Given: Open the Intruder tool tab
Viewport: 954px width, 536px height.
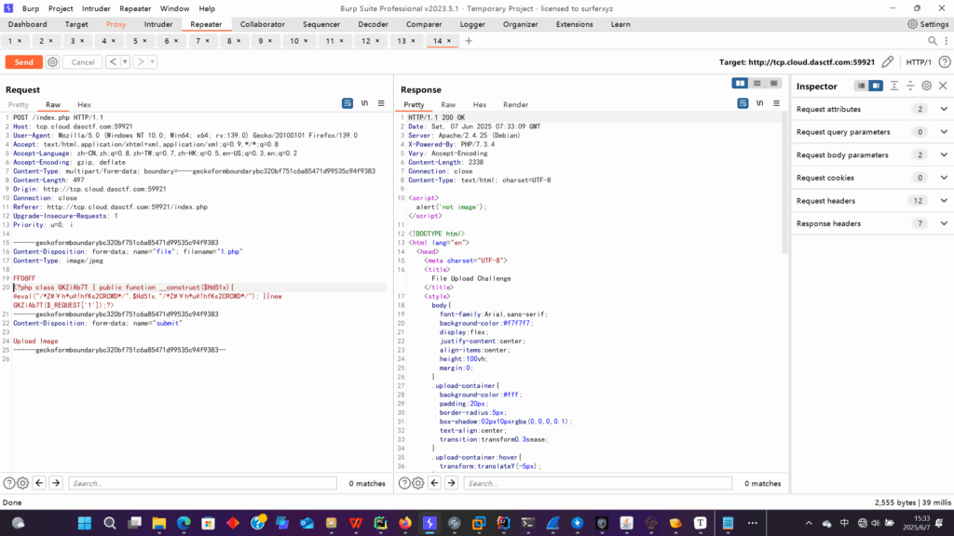Looking at the screenshot, I should [x=158, y=24].
